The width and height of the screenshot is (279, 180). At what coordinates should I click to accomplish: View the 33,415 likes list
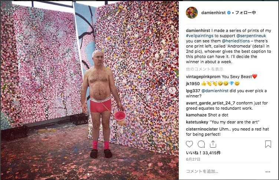(x=203, y=153)
